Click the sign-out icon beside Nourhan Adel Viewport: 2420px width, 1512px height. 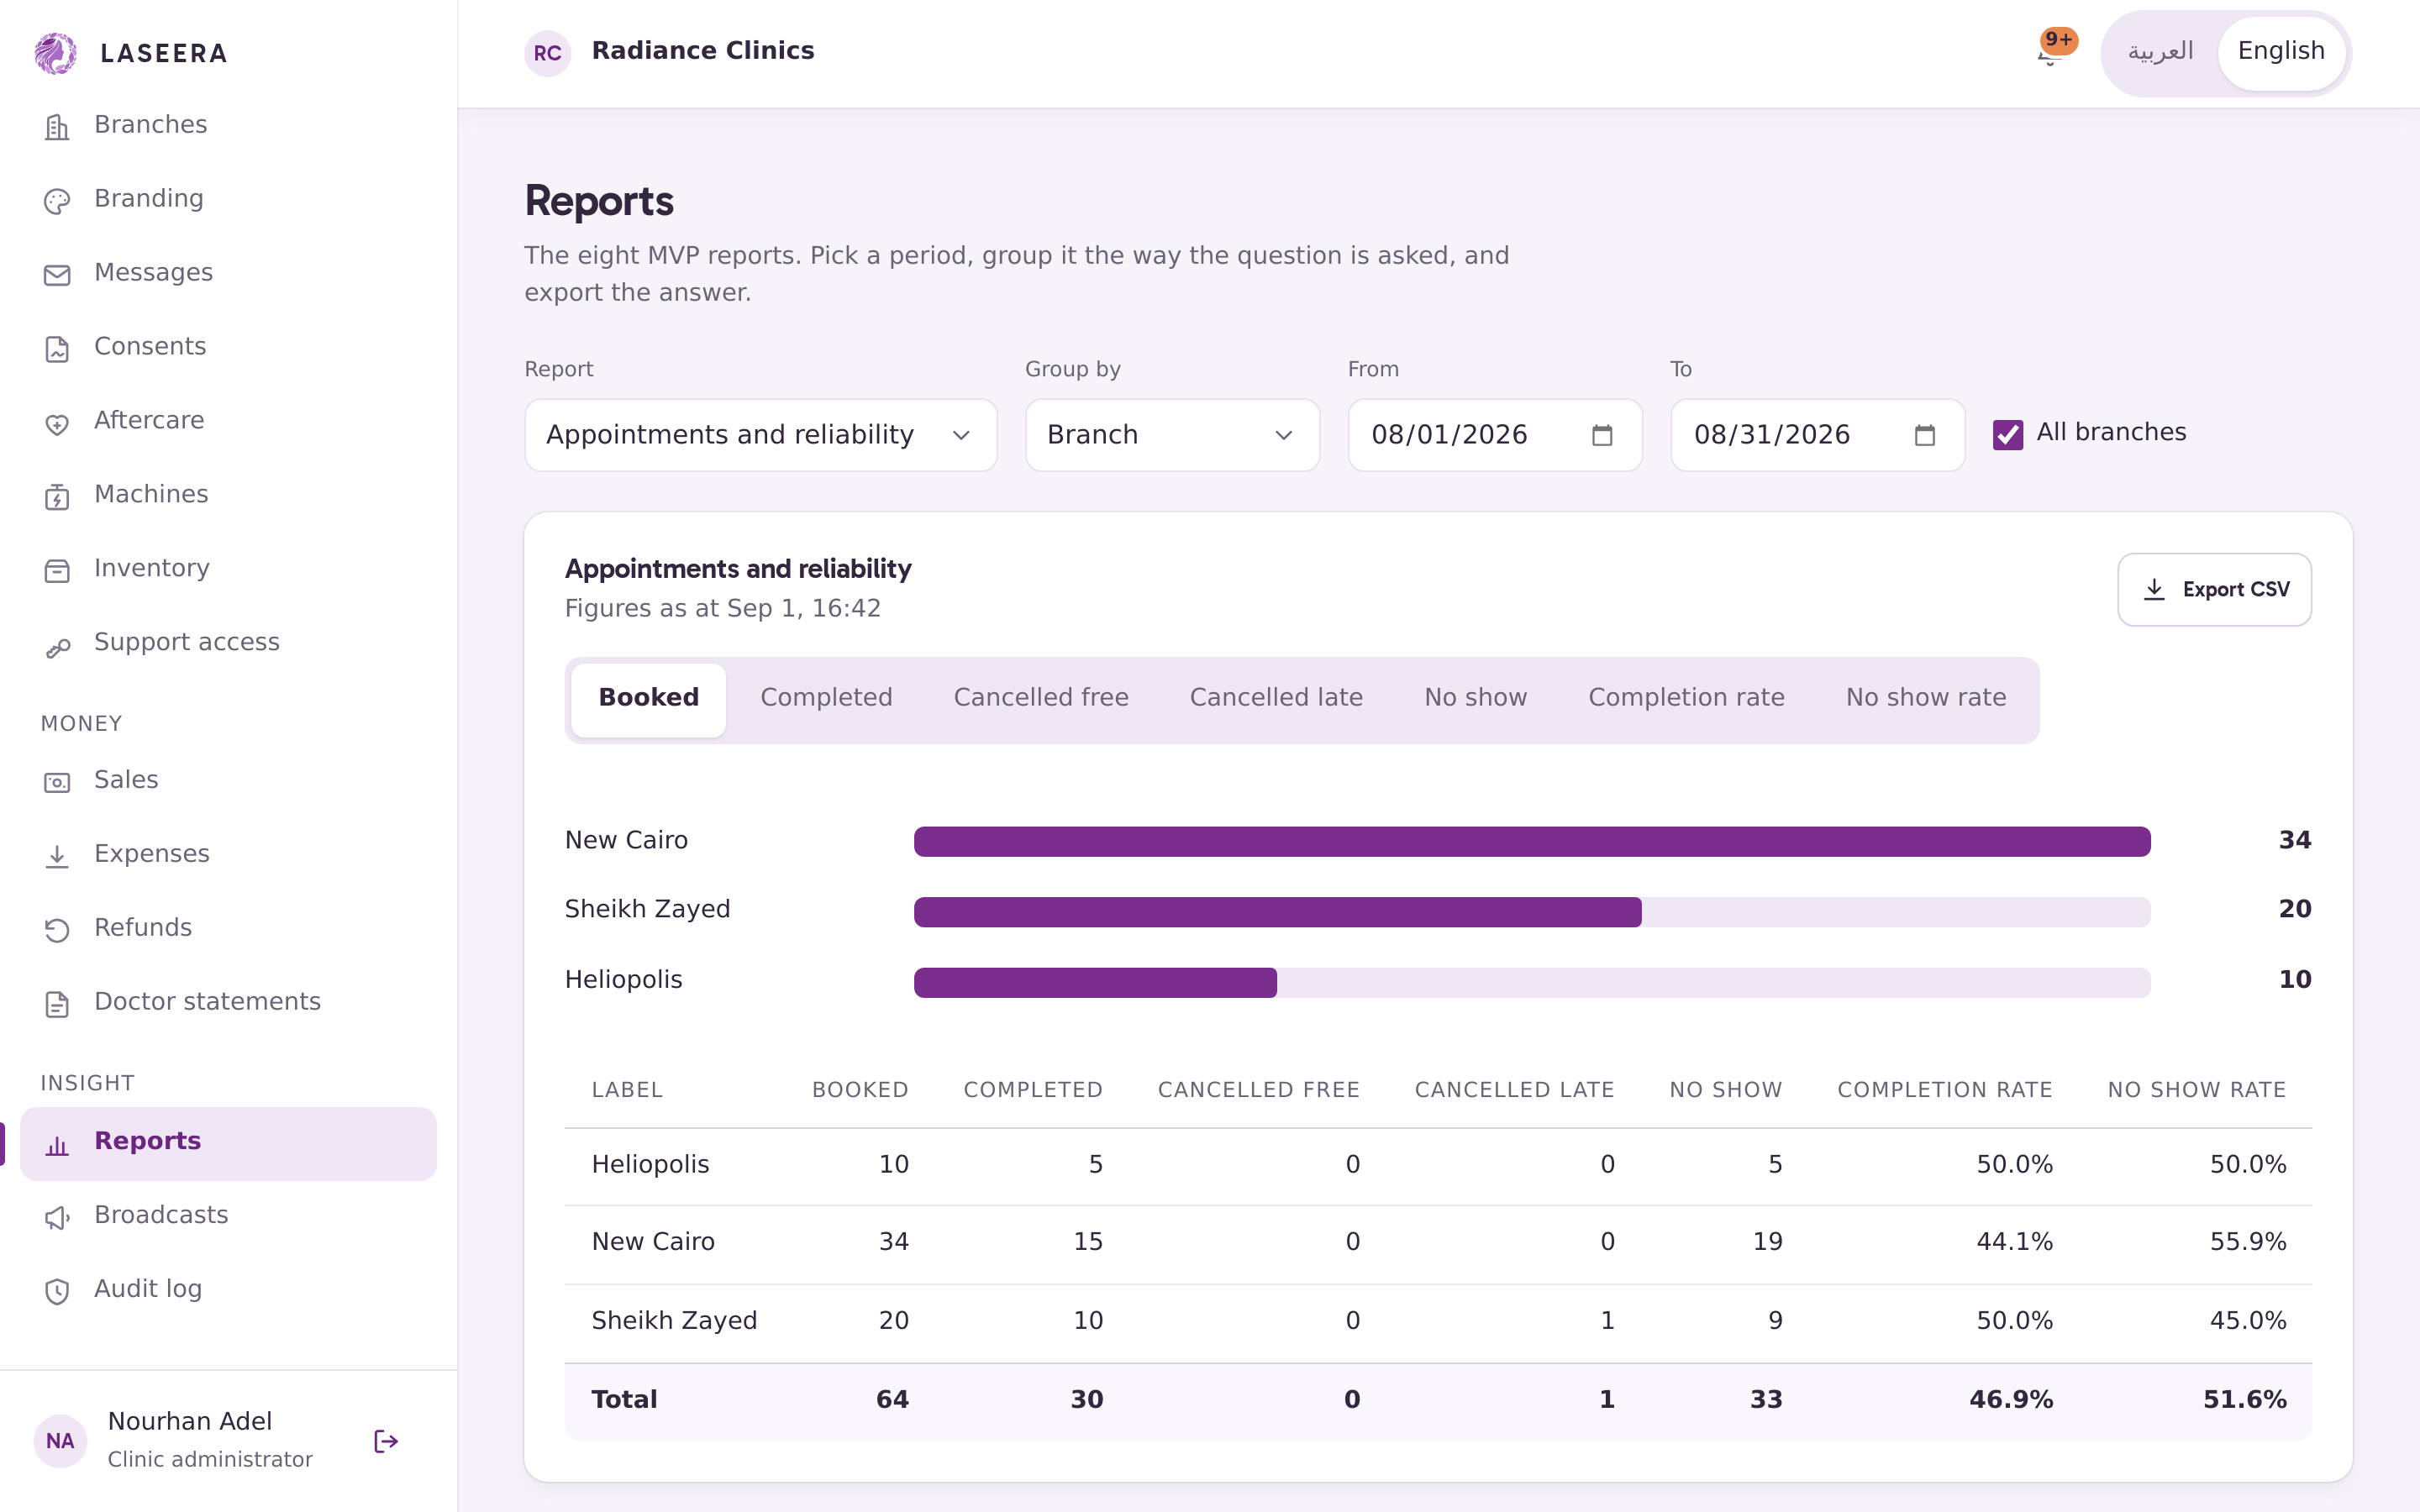coord(386,1441)
